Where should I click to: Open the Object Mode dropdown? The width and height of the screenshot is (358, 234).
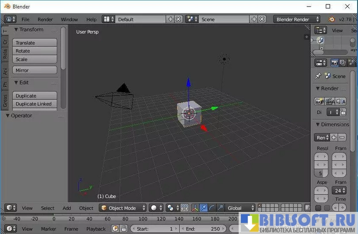click(x=123, y=208)
